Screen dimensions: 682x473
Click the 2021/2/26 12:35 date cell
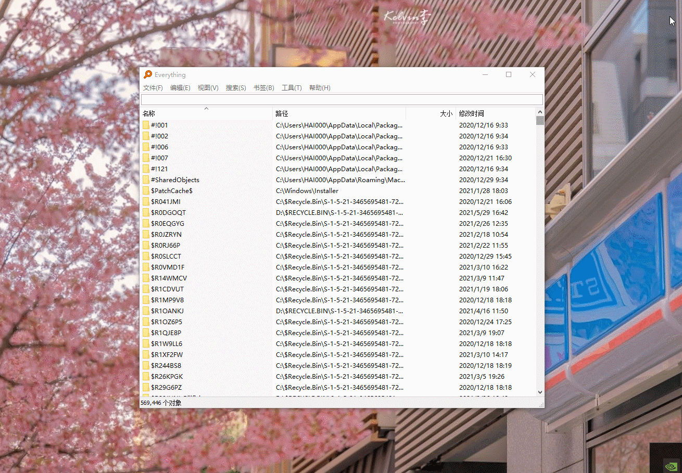click(x=484, y=223)
